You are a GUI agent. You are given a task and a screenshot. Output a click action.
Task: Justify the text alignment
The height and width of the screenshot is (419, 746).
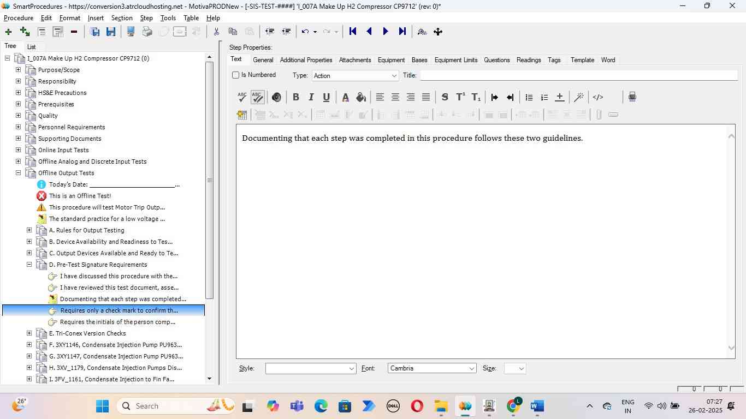click(x=426, y=97)
